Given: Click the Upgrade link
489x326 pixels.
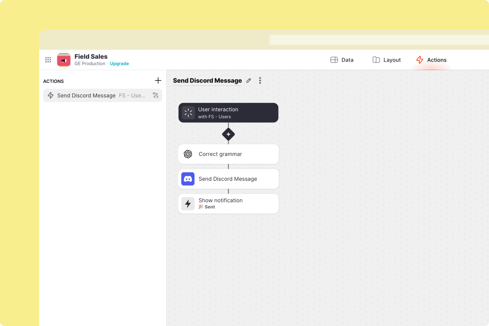Looking at the screenshot, I should tap(119, 64).
